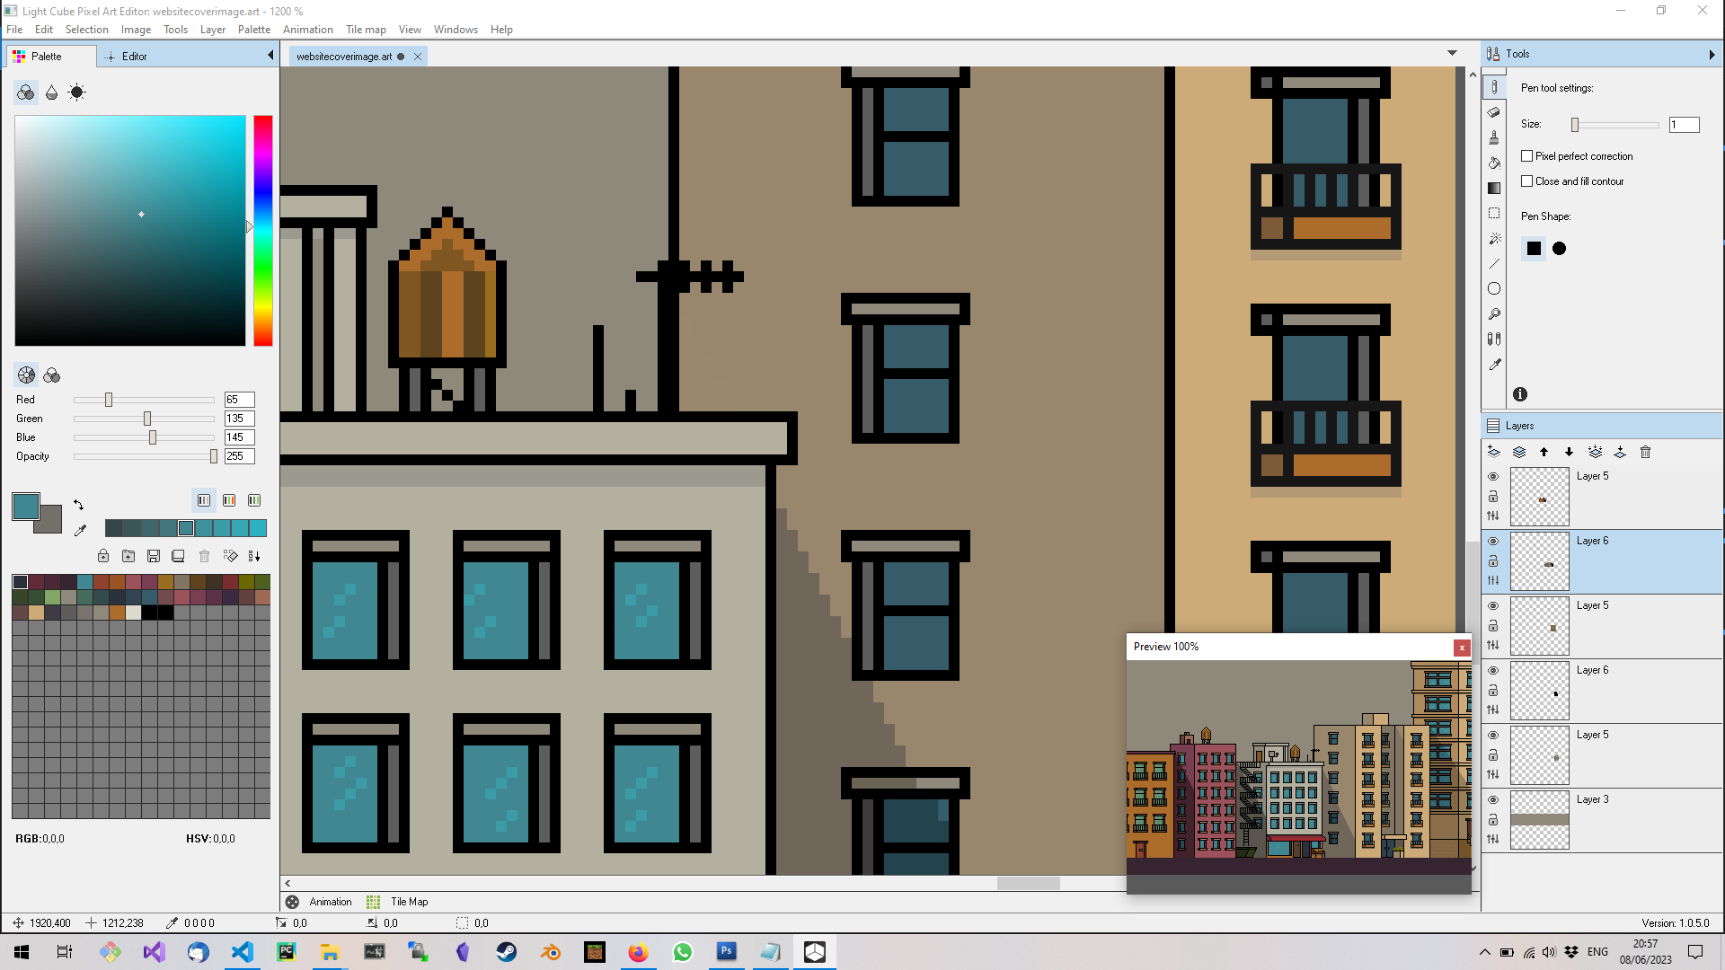Click the add new layer icon
Viewport: 1725px width, 970px height.
pos(1493,453)
